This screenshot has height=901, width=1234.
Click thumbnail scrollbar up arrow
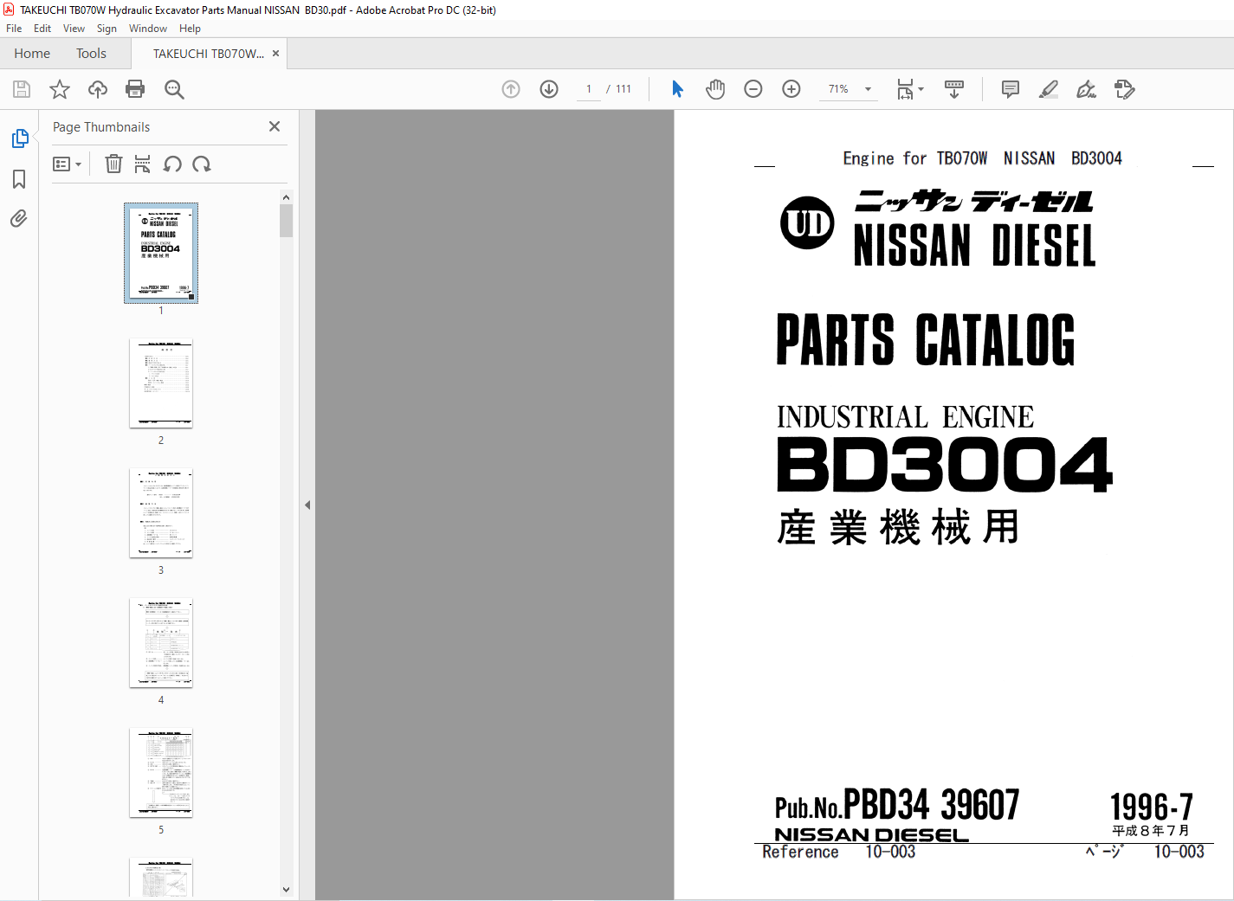coord(286,197)
